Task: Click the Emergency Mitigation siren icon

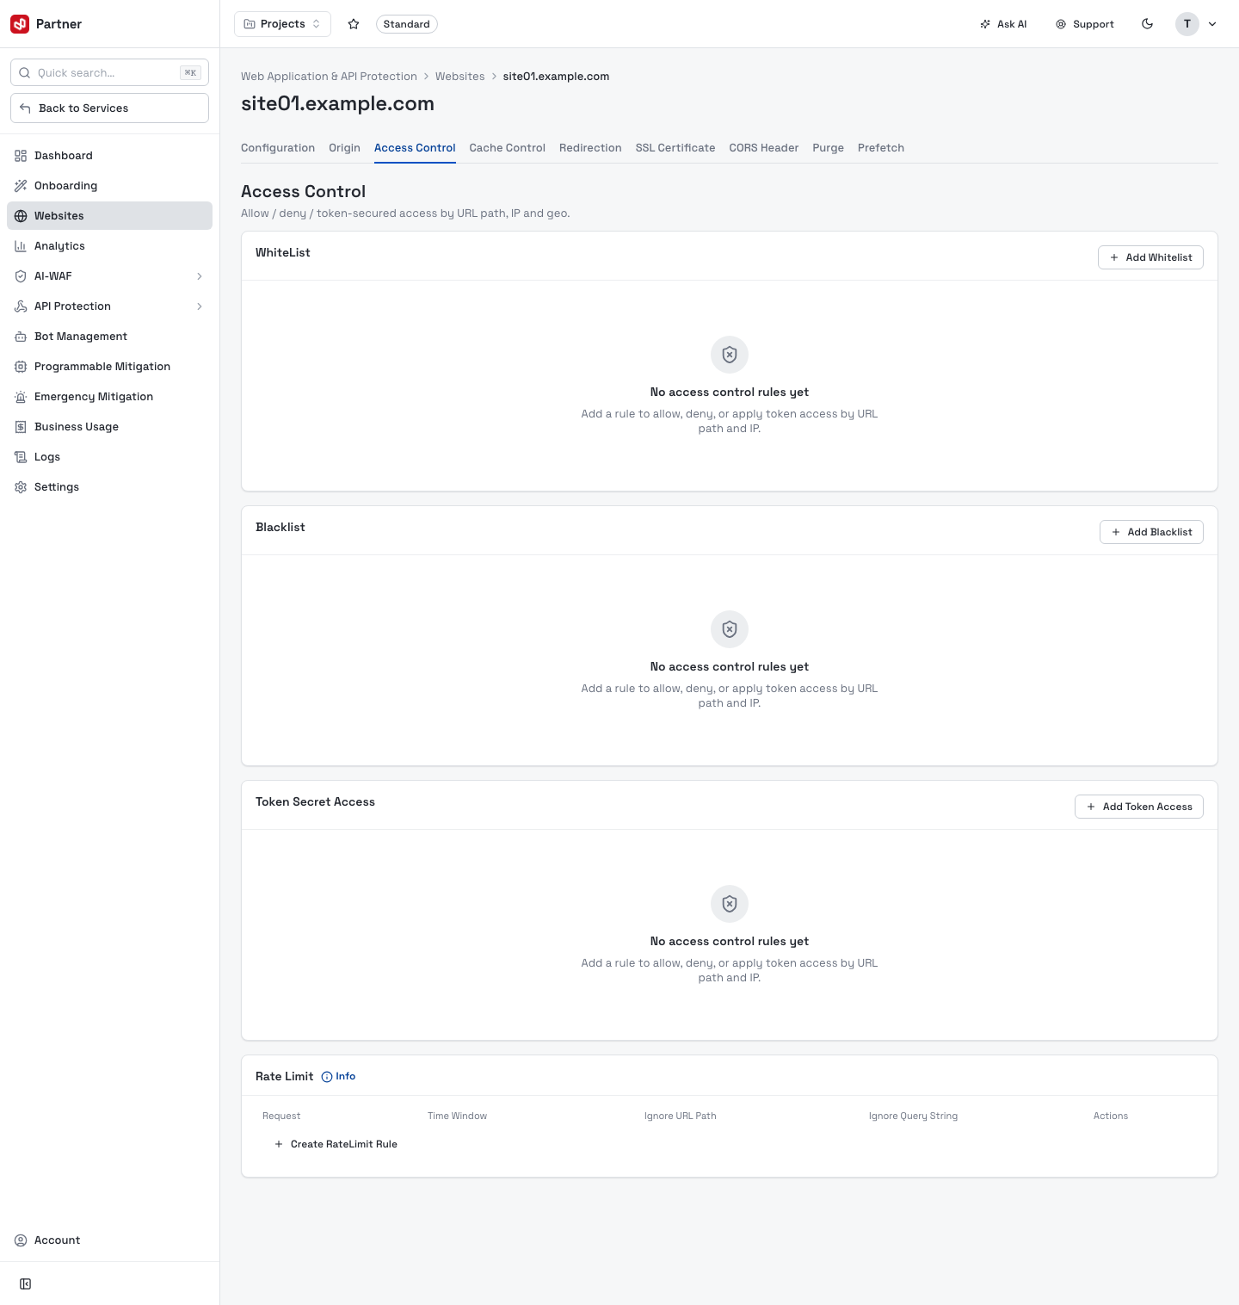Action: point(21,397)
